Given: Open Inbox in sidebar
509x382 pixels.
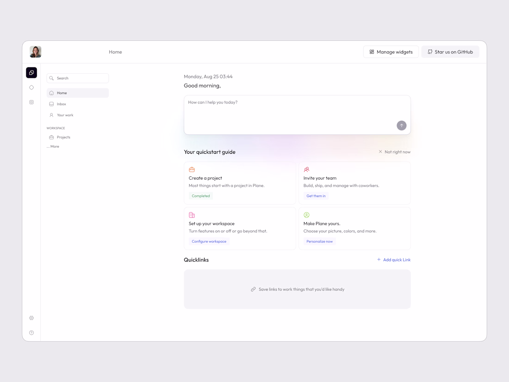Looking at the screenshot, I should [78, 104].
